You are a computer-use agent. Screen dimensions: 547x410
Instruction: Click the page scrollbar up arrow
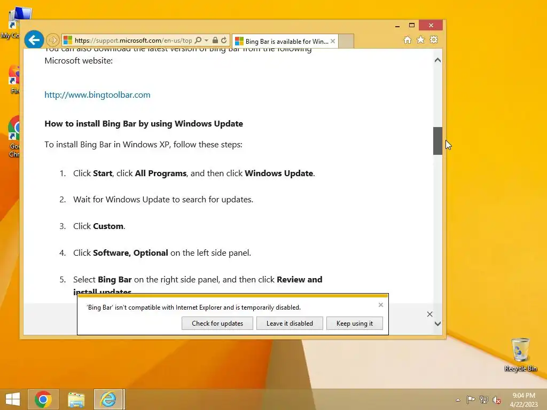coord(437,60)
